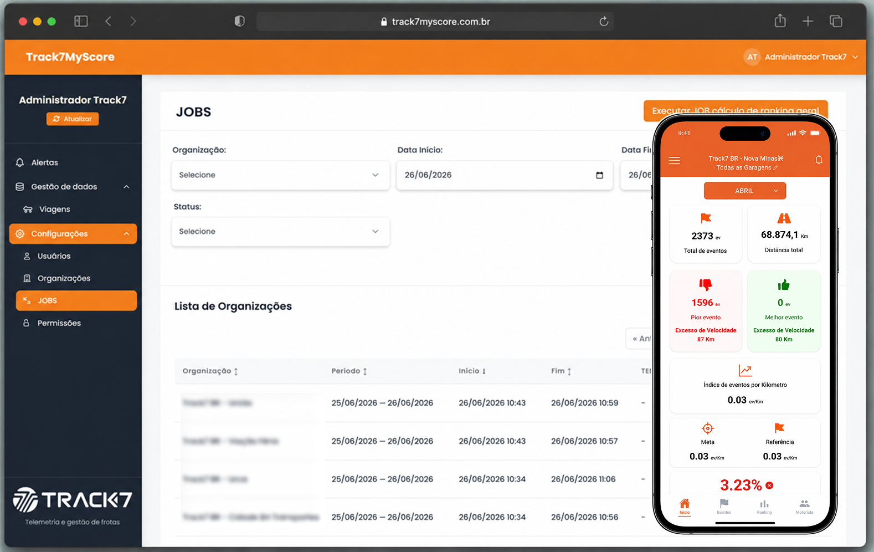Open Administrador Track7 user menu
The height and width of the screenshot is (552, 874).
click(801, 57)
